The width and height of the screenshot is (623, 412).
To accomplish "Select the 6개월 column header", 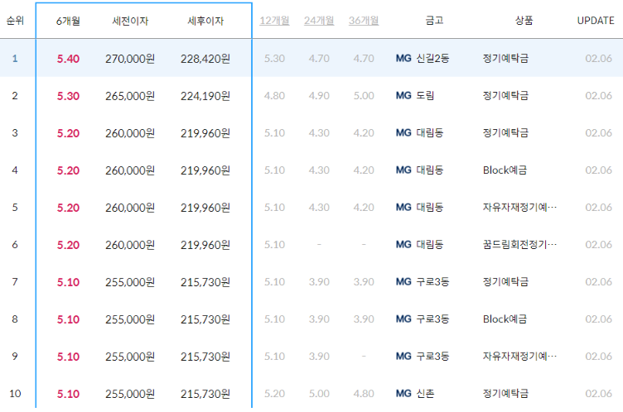I will pos(68,21).
